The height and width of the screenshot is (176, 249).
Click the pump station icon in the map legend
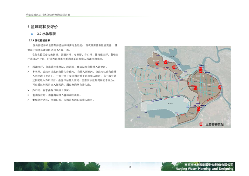pos(201,124)
